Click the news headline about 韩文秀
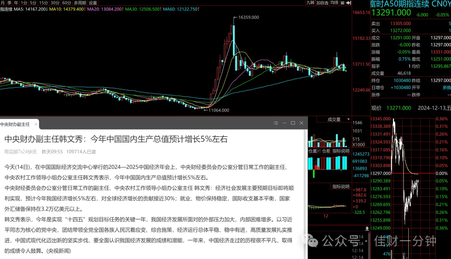This screenshot has height=259, width=451. (116, 139)
